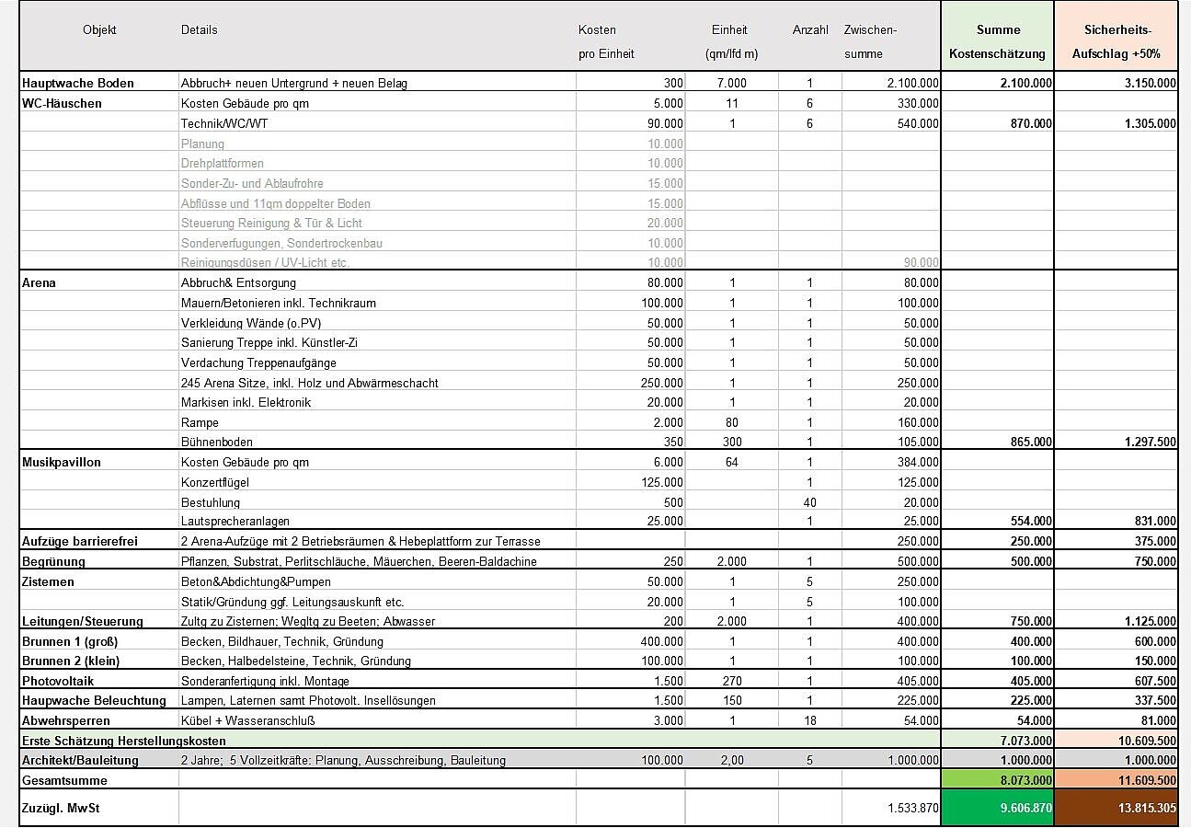This screenshot has width=1191, height=828.
Task: Click the 'Einheit (qm/lfd m)' header
Action: (x=732, y=41)
